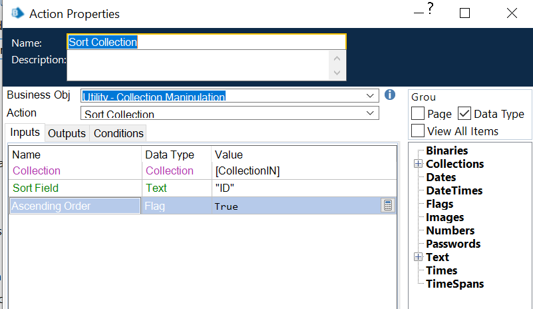The height and width of the screenshot is (309, 533).
Task: Select the Flags item in data tree
Action: click(x=439, y=204)
